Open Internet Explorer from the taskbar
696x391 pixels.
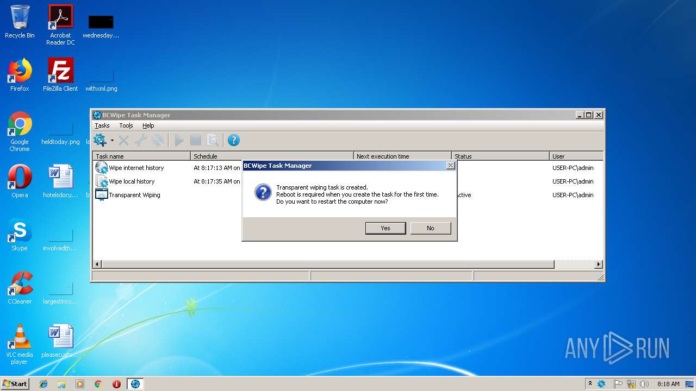click(43, 384)
